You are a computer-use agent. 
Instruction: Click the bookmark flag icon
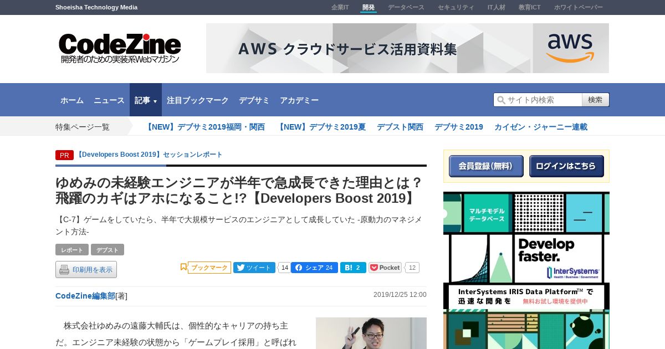(x=183, y=267)
